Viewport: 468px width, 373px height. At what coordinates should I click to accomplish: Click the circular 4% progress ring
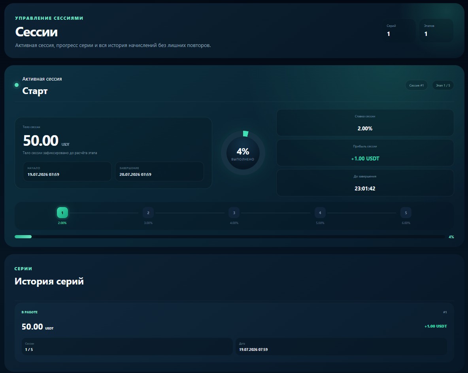click(243, 153)
